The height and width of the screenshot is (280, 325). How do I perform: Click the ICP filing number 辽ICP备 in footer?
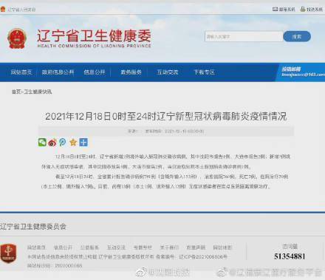[x=203, y=257]
